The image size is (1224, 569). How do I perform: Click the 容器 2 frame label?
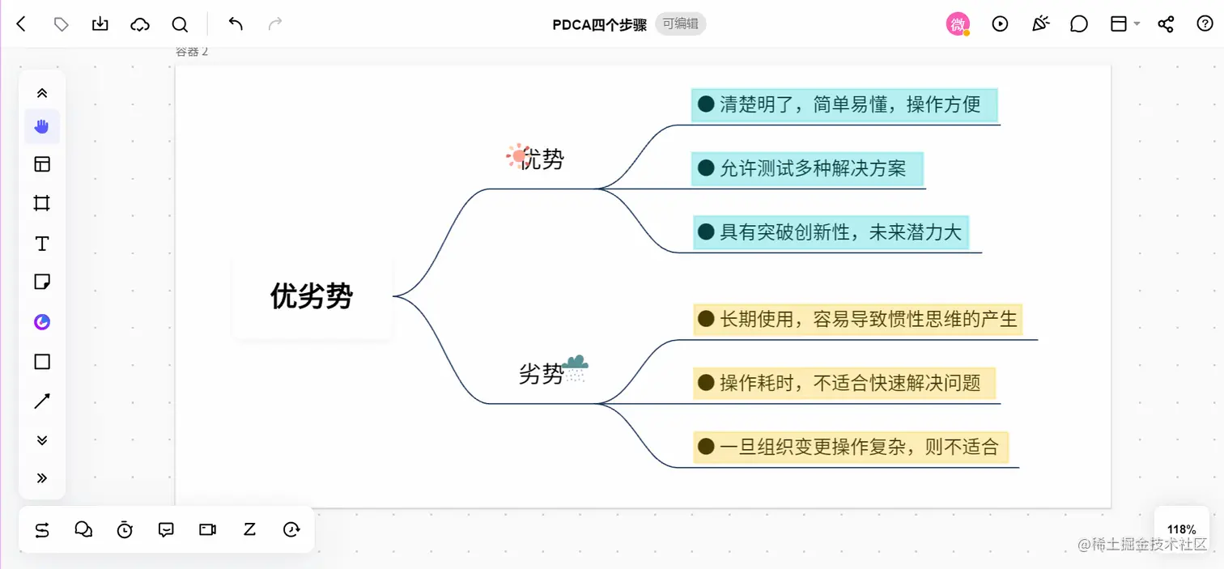point(192,51)
